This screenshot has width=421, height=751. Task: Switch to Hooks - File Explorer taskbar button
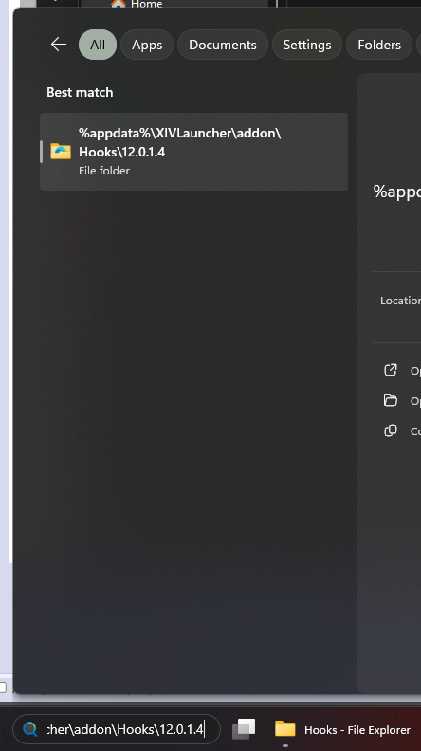click(x=342, y=729)
